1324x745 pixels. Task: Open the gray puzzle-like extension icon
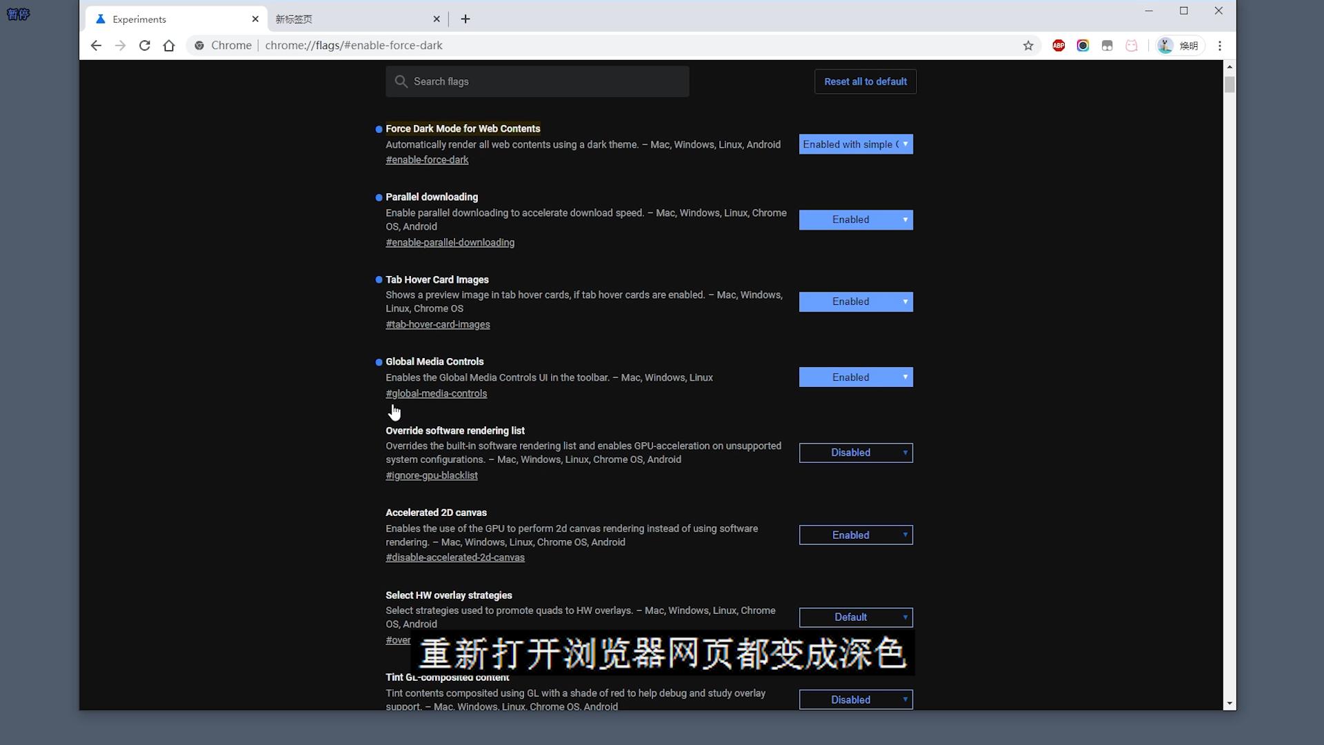(x=1107, y=45)
